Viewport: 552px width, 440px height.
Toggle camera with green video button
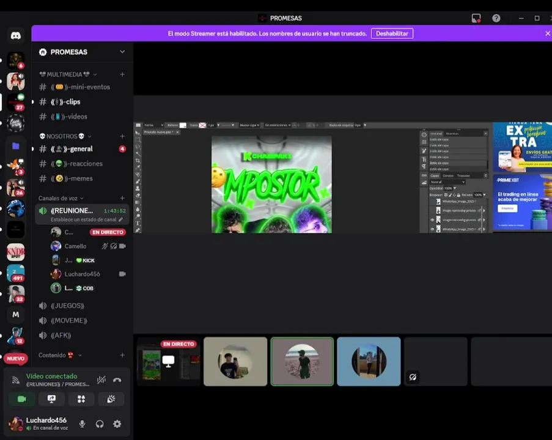(21, 399)
